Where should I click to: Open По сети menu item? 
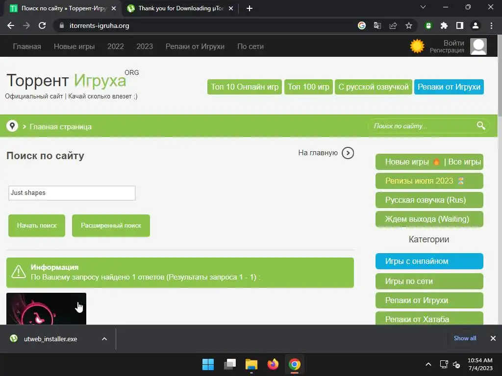coord(251,47)
